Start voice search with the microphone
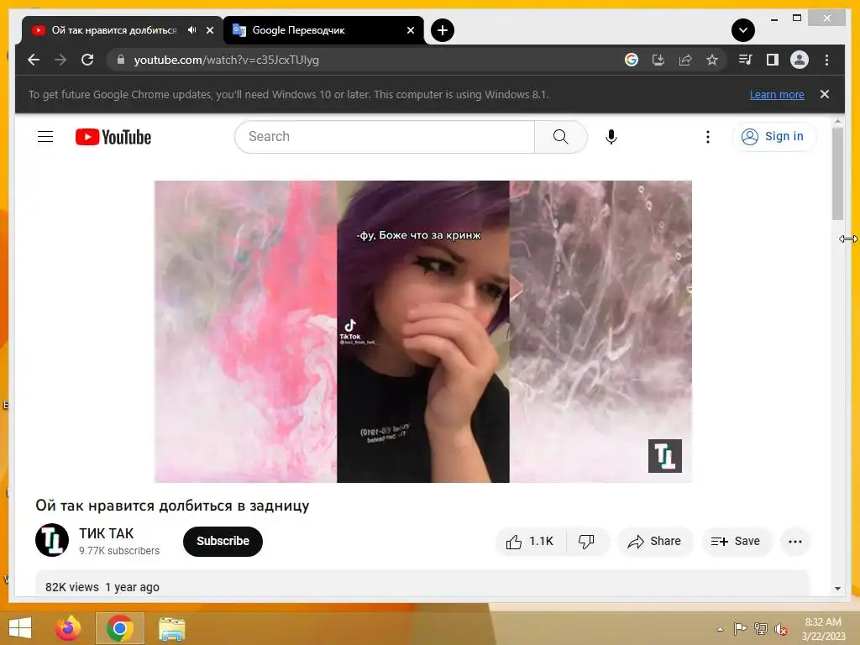Viewport: 860px width, 645px height. click(x=611, y=137)
